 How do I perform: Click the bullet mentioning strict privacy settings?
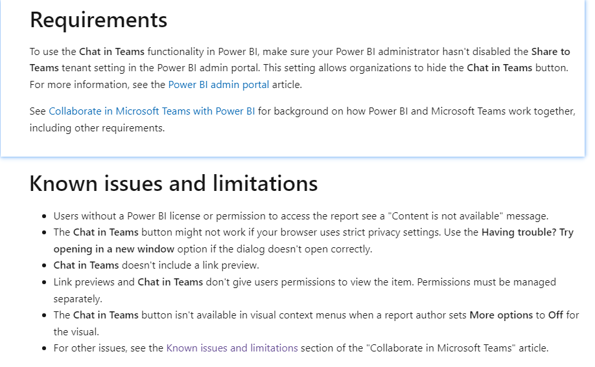pos(314,241)
